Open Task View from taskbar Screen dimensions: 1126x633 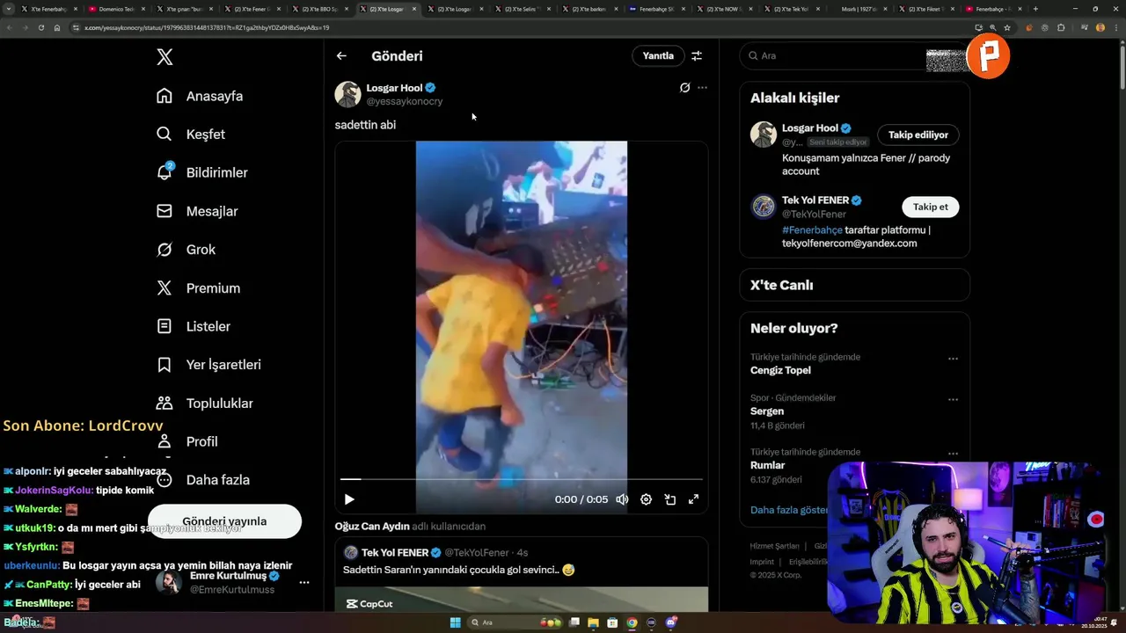tap(574, 622)
